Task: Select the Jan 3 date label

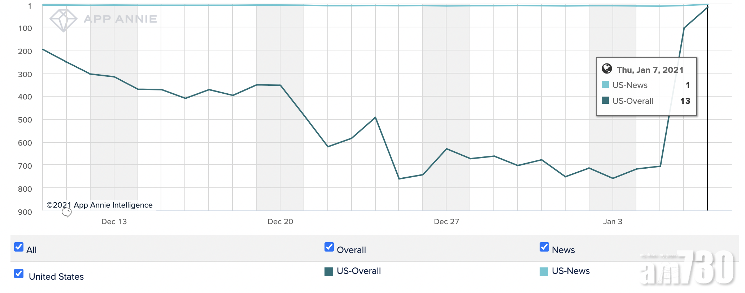Action: [x=613, y=222]
